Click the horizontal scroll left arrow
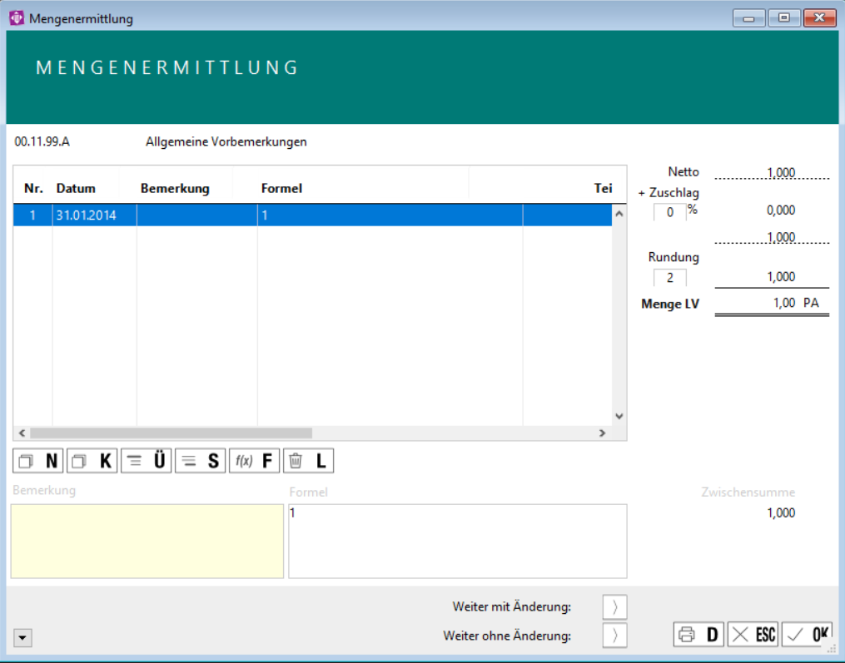 coord(22,433)
